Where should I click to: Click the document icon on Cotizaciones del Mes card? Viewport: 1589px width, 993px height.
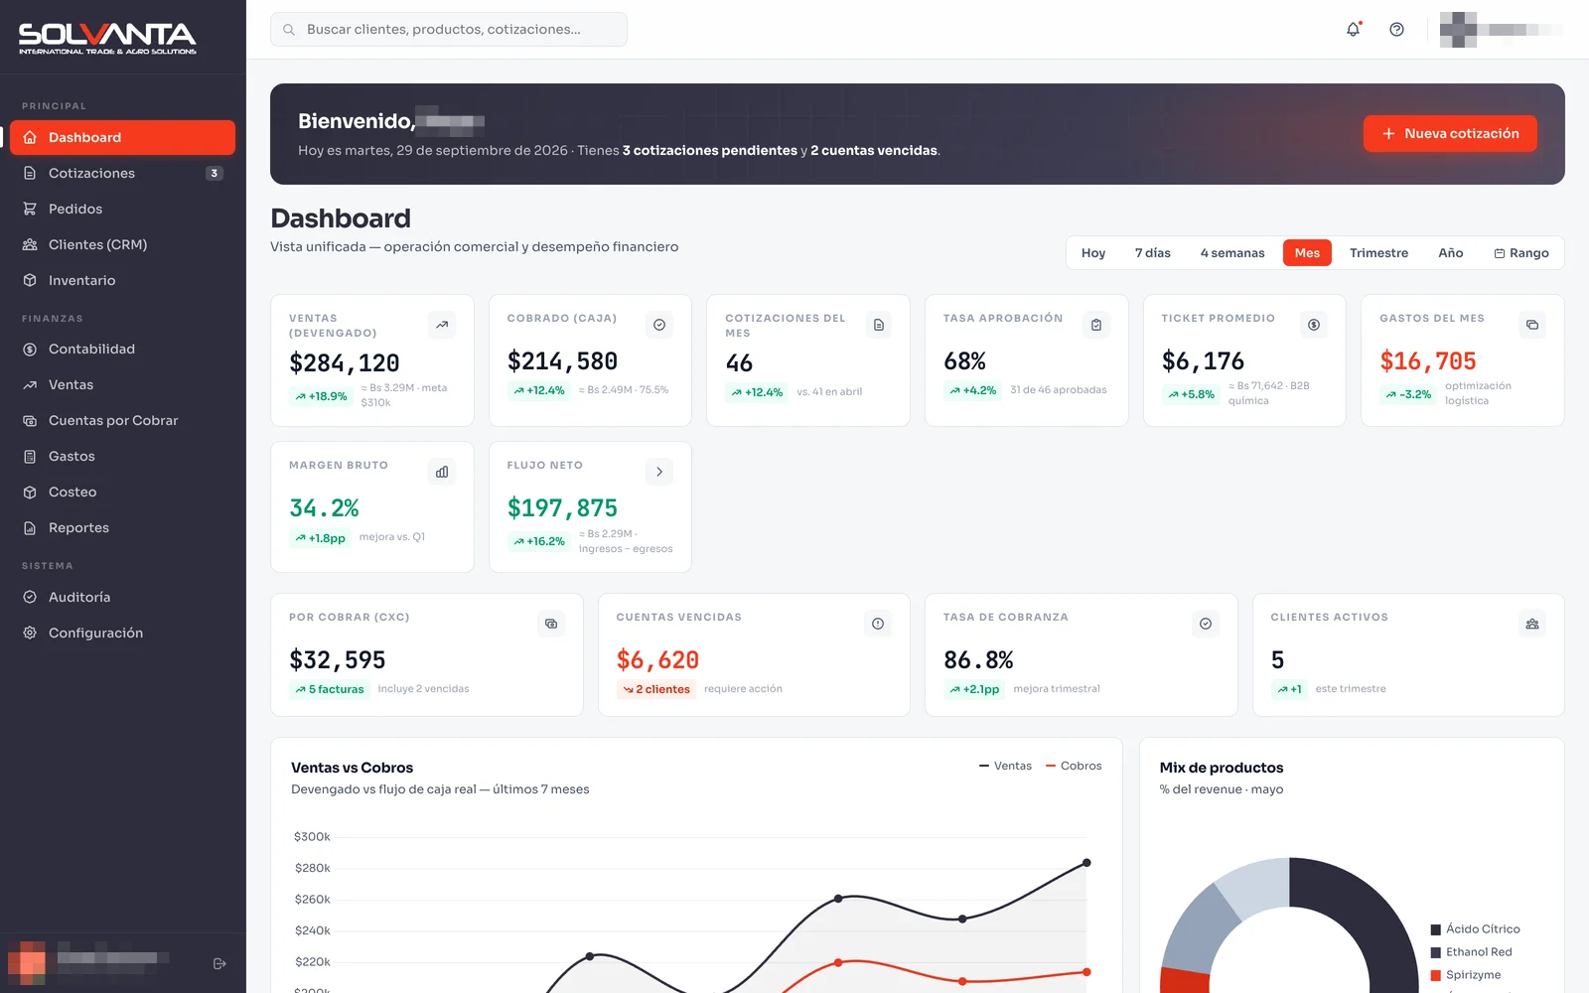(x=878, y=325)
